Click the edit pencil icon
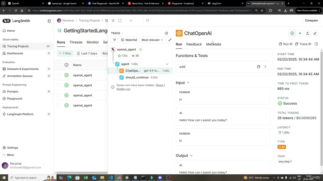This screenshot has height=181, width=323. [x=315, y=33]
